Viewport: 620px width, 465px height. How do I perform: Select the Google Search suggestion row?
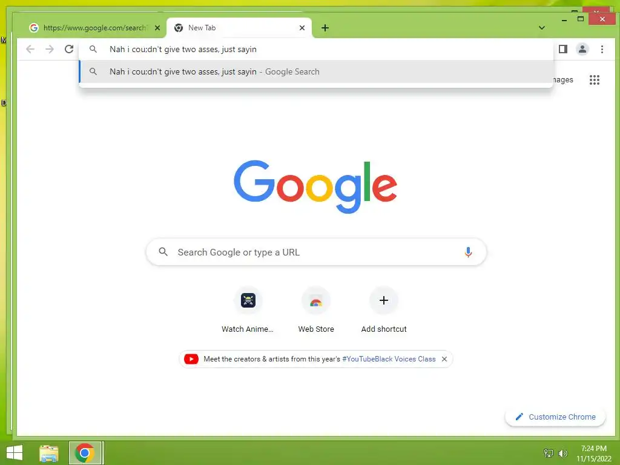click(316, 71)
